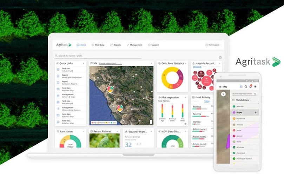The height and width of the screenshot is (176, 284).
Task: Open the Support menu
Action: point(153,45)
